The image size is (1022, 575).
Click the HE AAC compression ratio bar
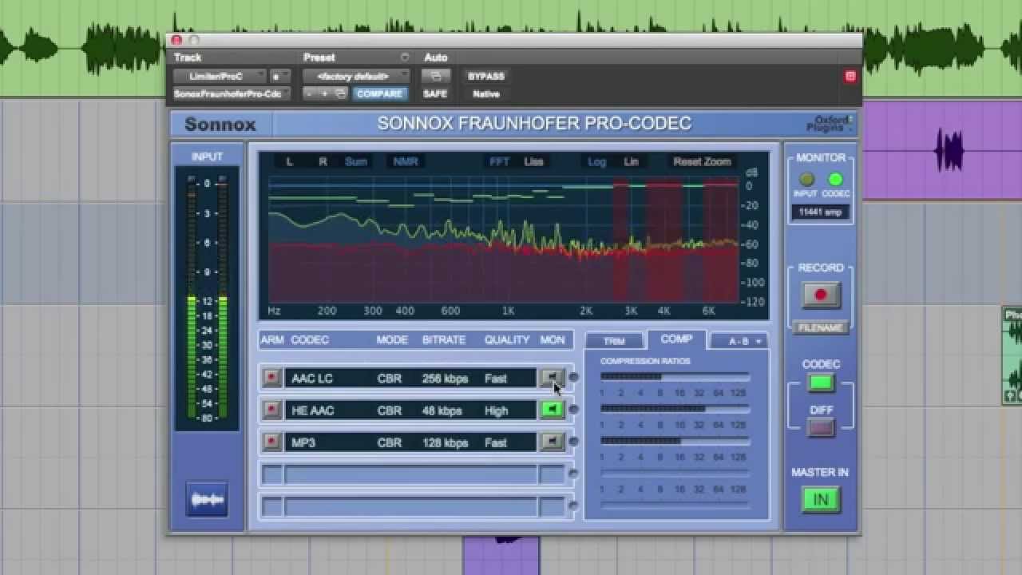(x=675, y=408)
